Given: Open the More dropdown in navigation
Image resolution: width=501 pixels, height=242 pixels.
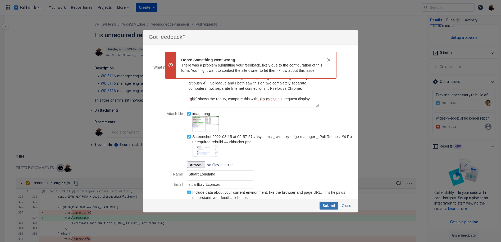Looking at the screenshot, I should click(x=123, y=7).
